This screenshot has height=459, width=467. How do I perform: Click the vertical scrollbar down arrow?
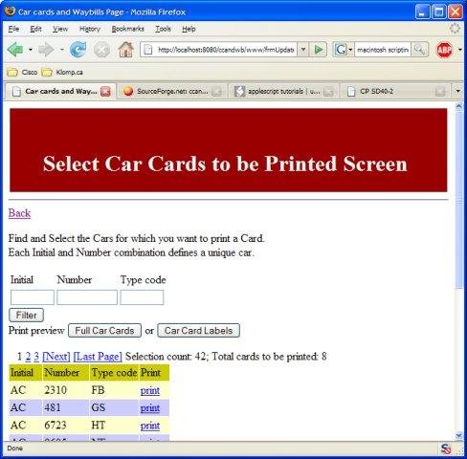(x=459, y=435)
